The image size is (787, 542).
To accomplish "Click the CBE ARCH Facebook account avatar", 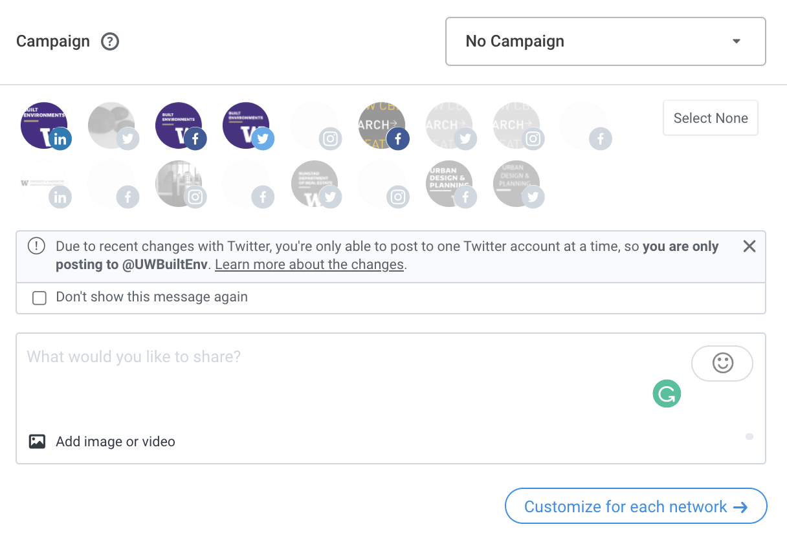I will (382, 125).
